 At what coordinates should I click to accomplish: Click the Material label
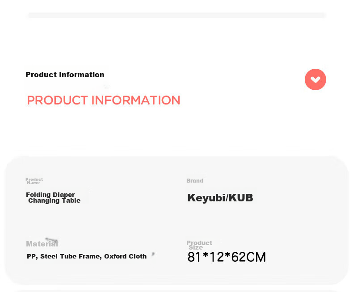click(42, 244)
